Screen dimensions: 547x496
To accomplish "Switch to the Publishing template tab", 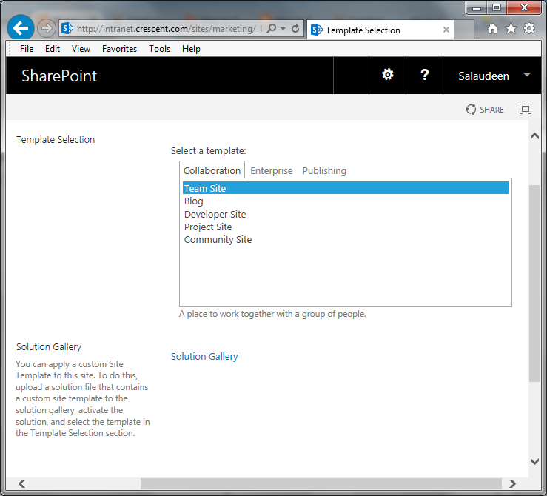I will 324,170.
